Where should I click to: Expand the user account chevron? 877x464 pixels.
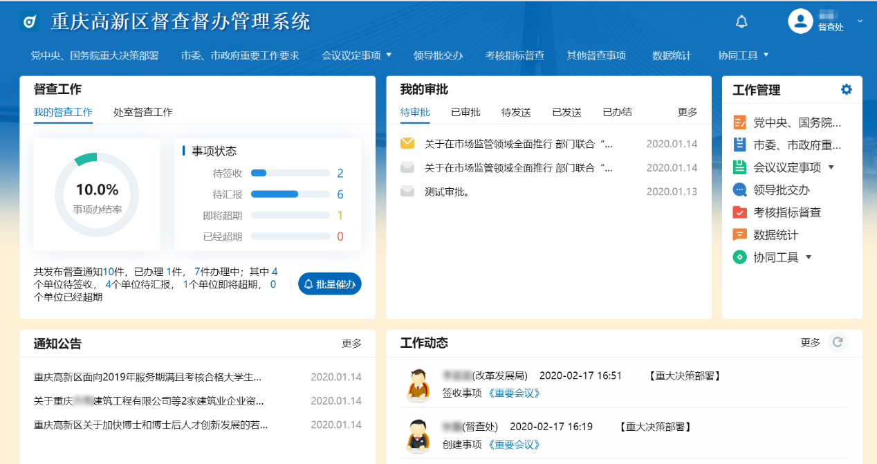click(x=860, y=21)
